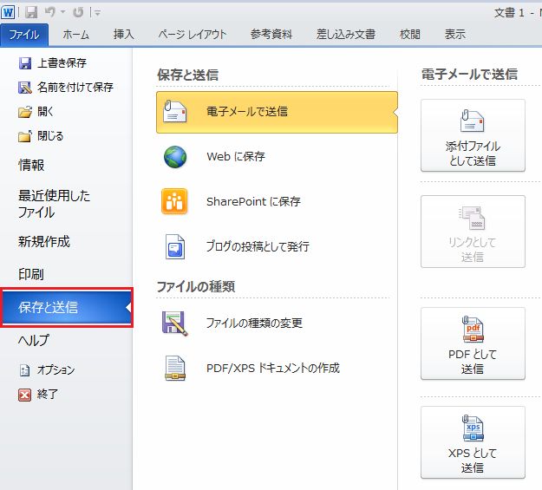The width and height of the screenshot is (542, 490).
Task: Click 終了 to exit Word
Action: (x=47, y=395)
